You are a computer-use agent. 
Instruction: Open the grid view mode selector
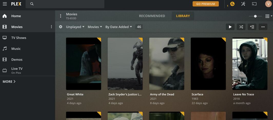tap(269, 16)
